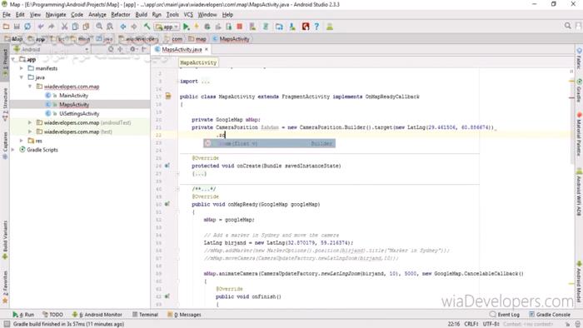Click the Paste icon in the toolbar
The width and height of the screenshot is (583, 328).
point(86,27)
